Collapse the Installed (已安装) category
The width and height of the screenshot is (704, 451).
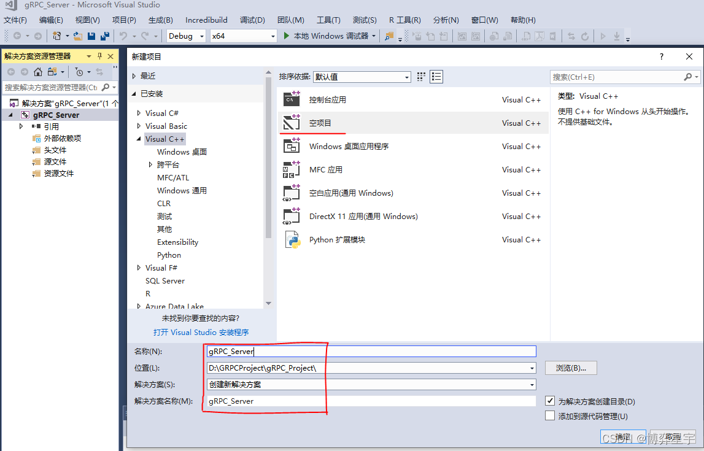coord(134,94)
